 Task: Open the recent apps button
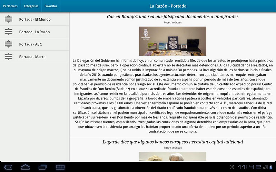(x=42, y=167)
